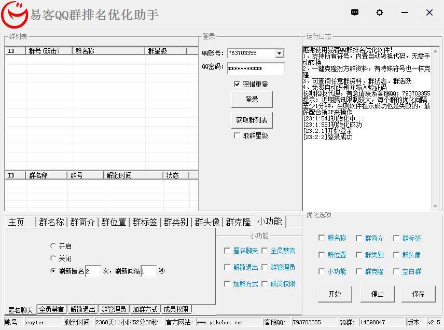
Task: Check 加群方式 in 小功能 group
Action: (x=227, y=284)
